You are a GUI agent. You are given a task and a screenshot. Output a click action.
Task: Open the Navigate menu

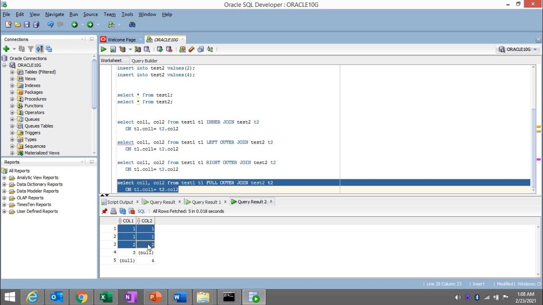[54, 14]
